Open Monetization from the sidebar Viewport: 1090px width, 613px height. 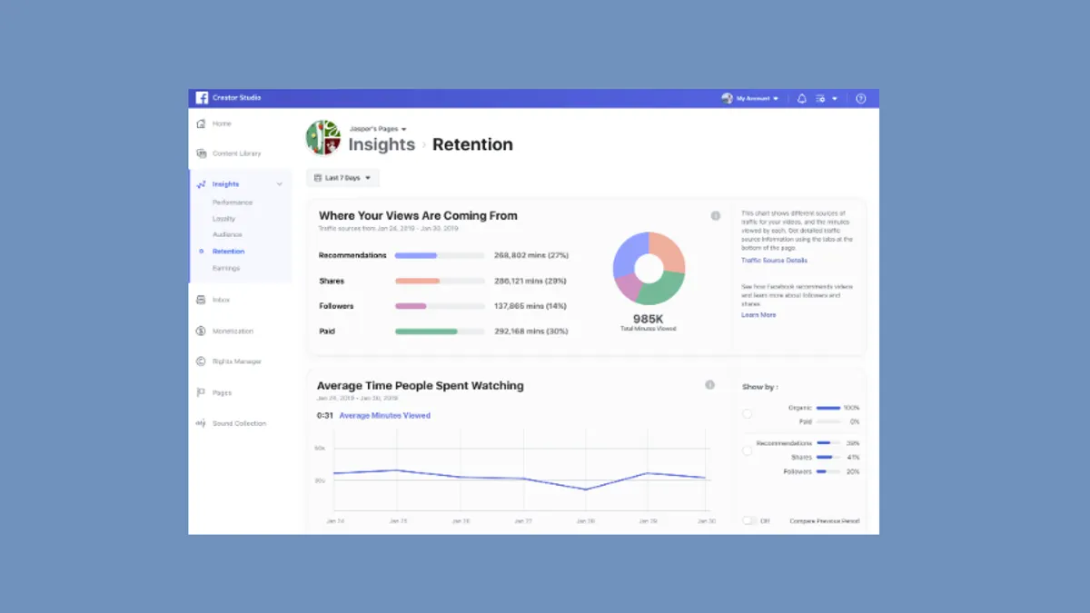tap(233, 331)
